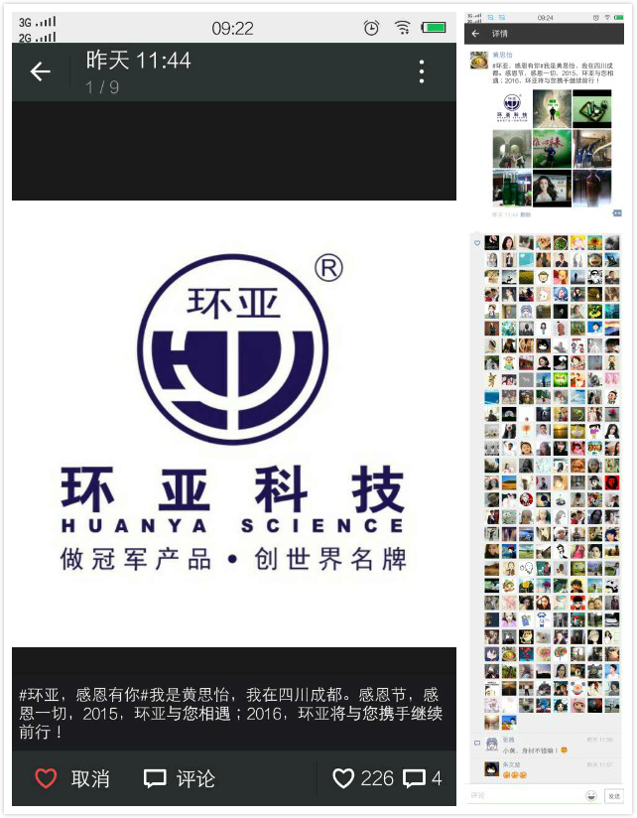The height and width of the screenshot is (818, 637).
Task: Open green tray product thumbnail in grid
Action: [592, 108]
